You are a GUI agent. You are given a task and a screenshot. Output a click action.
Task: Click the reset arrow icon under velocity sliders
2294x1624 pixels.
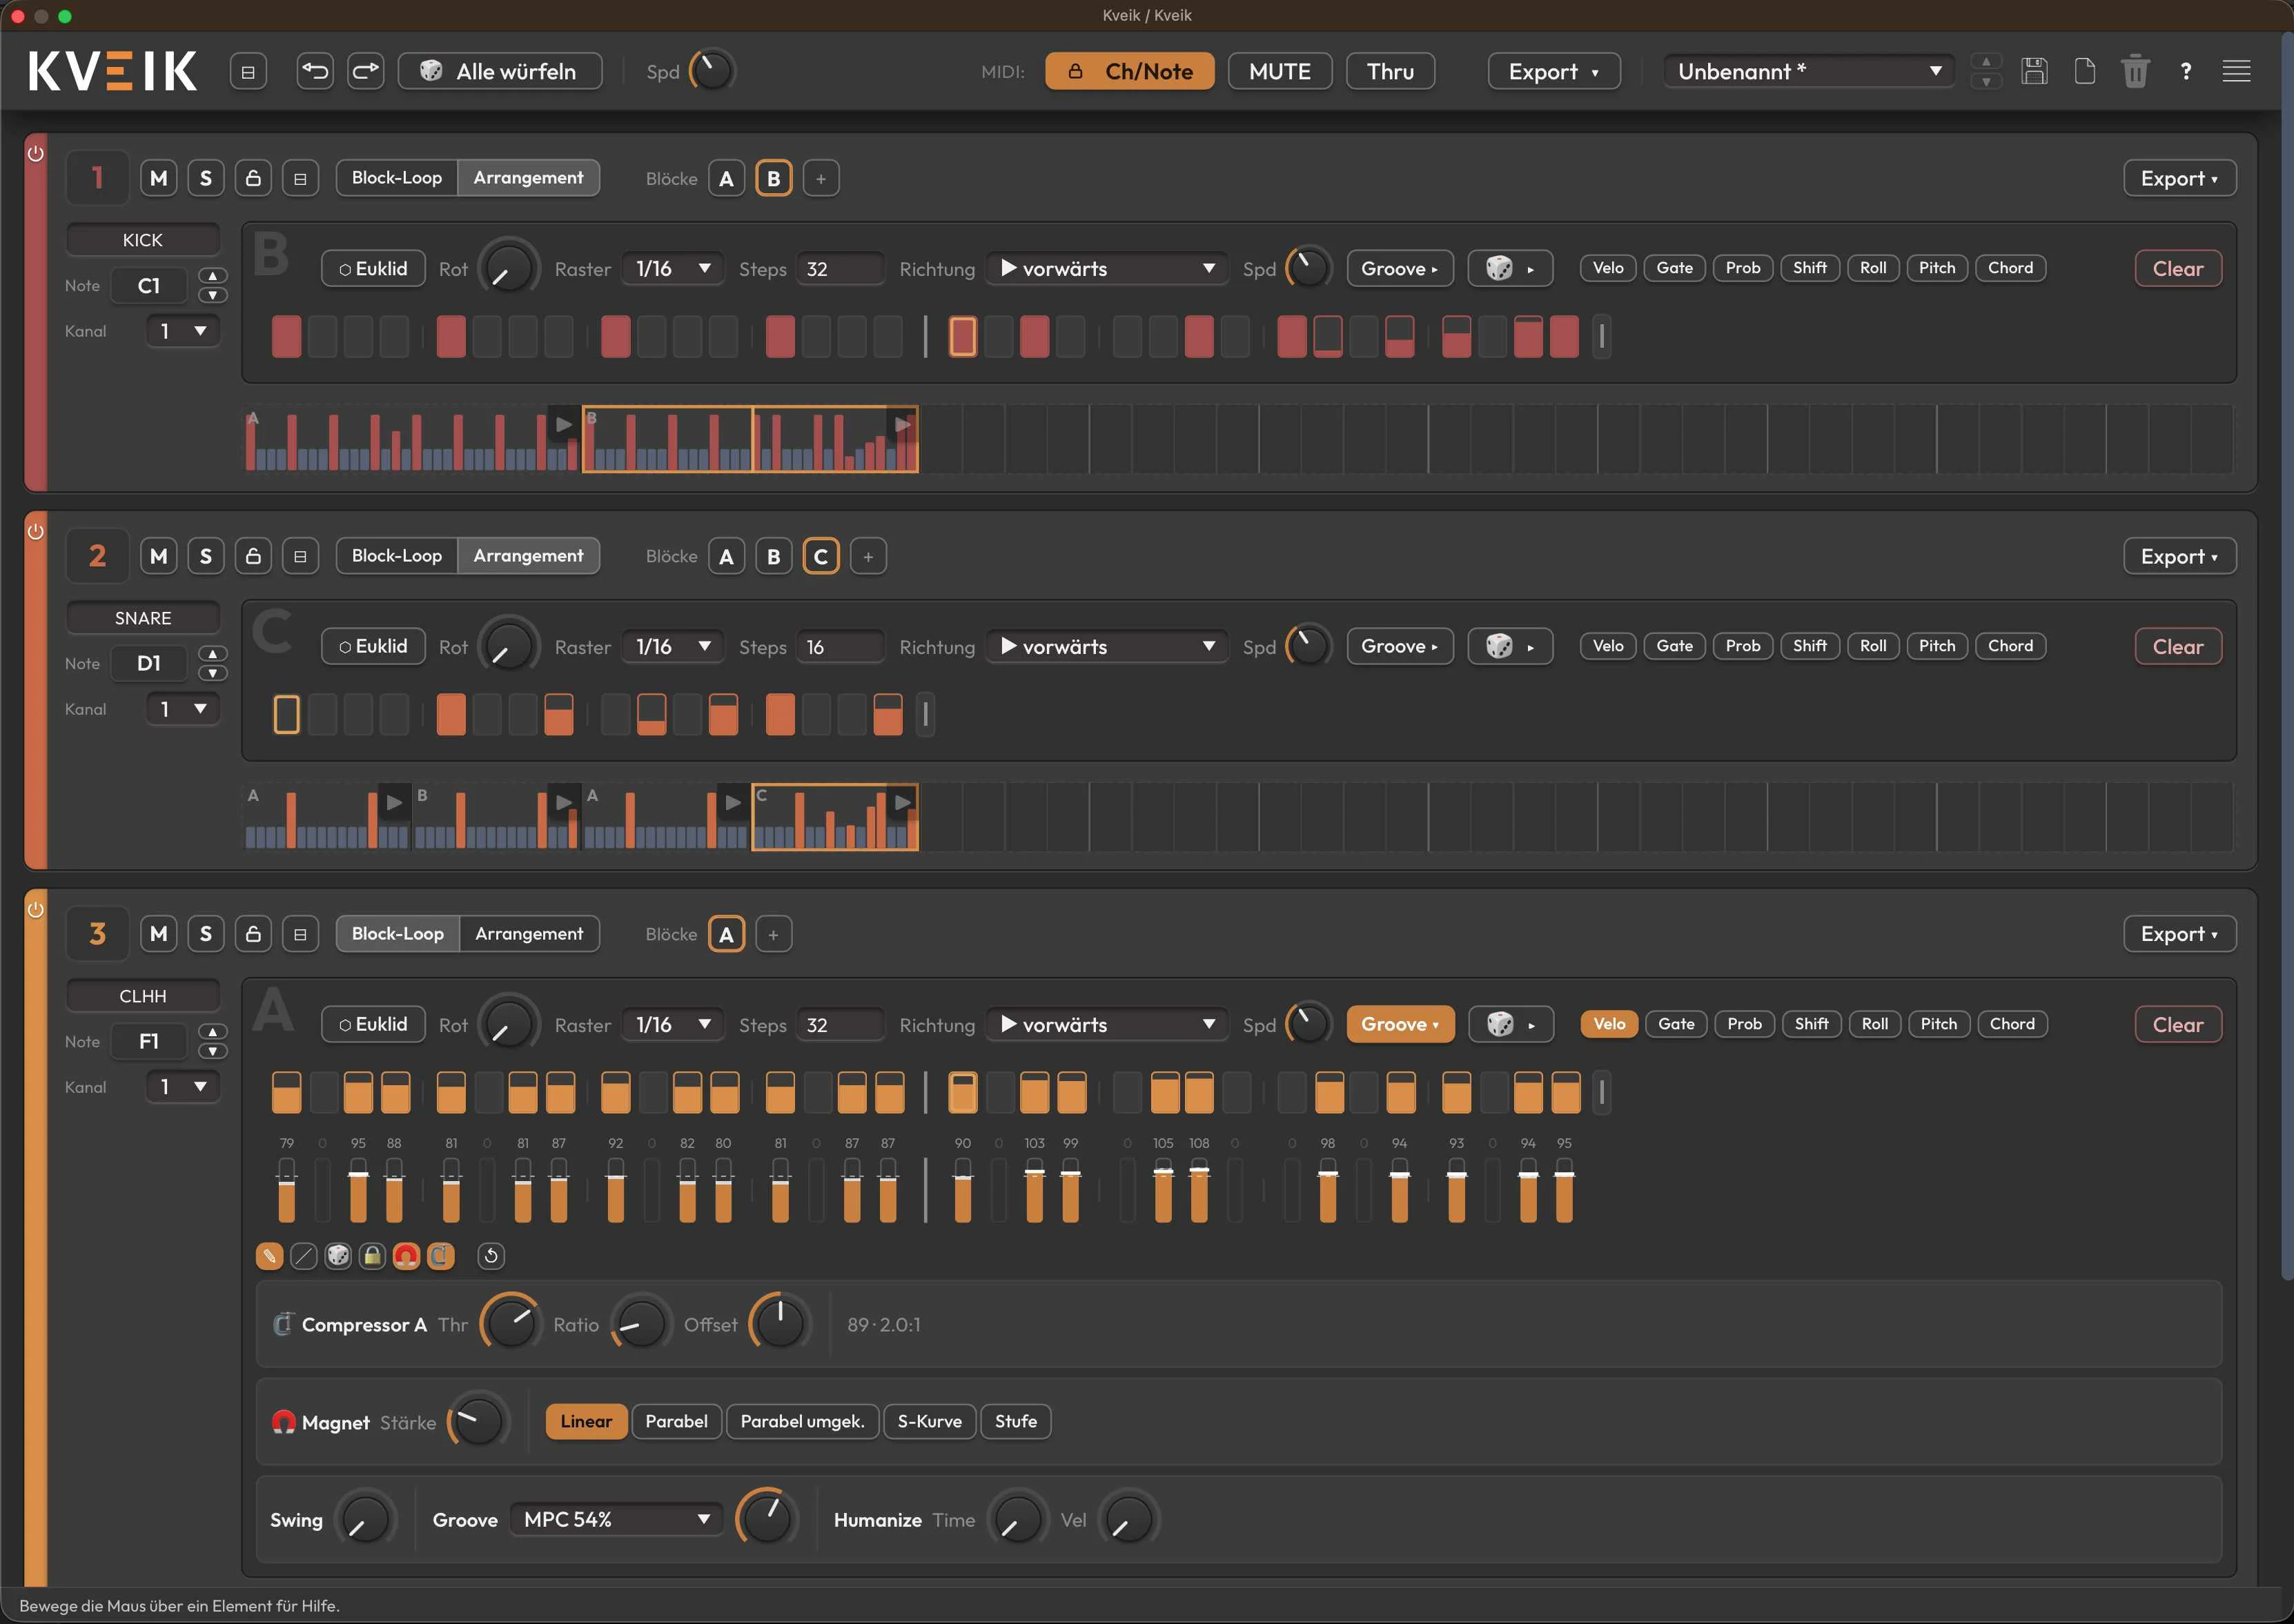pyautogui.click(x=490, y=1256)
